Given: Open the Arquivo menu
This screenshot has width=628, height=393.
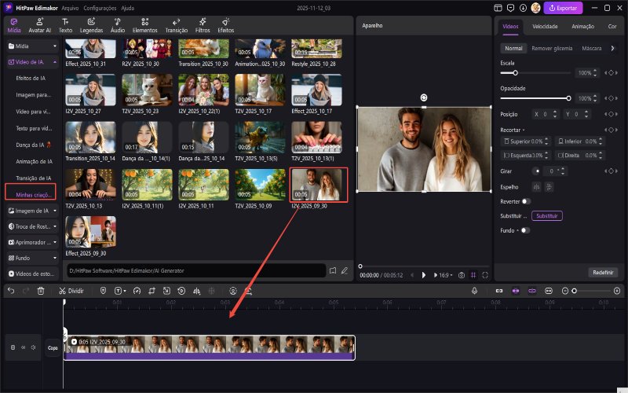Looking at the screenshot, I should click(69, 7).
